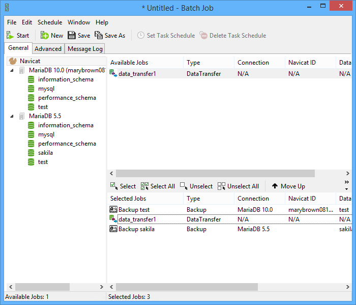Open the Schedule menu
Viewport: 356px width, 305px height.
point(50,22)
